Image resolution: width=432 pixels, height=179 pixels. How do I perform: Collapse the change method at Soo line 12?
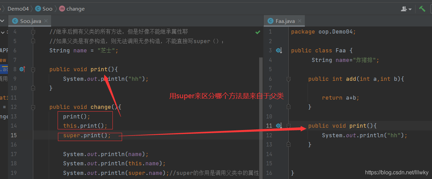tap(33, 107)
